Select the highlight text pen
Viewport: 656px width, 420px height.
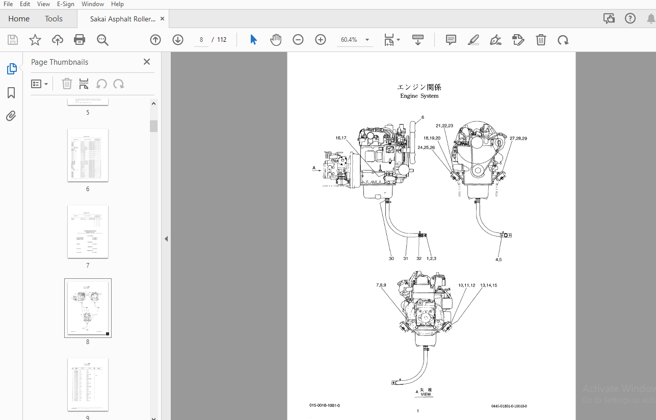[474, 40]
